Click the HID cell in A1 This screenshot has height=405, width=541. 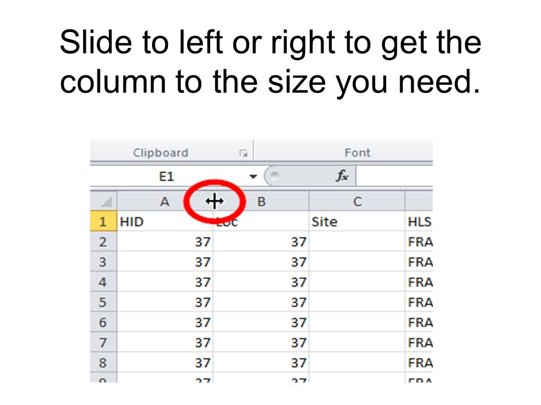[165, 222]
